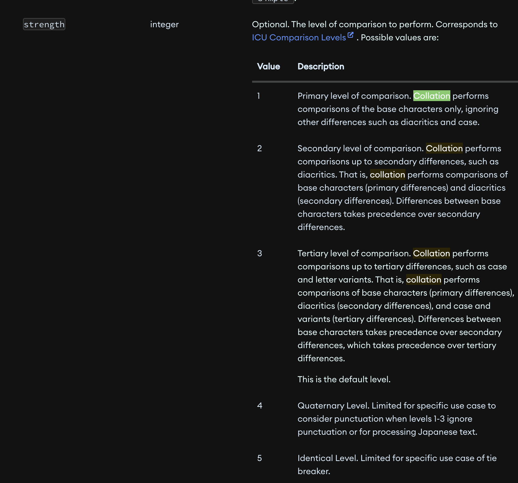Click highlighted Collation in the Tertiary level row
Image resolution: width=518 pixels, height=483 pixels.
(x=431, y=253)
